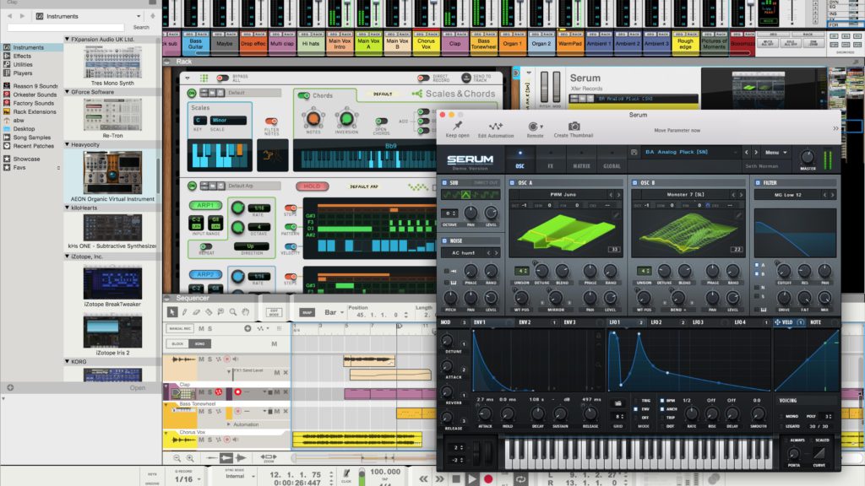
Task: Toggle the Filter Notes switch
Action: point(271,121)
